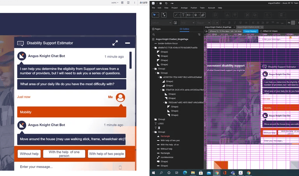Screen dimensions: 299x176
Task: Choose the 'Without help' chat option
Action: click(x=29, y=154)
